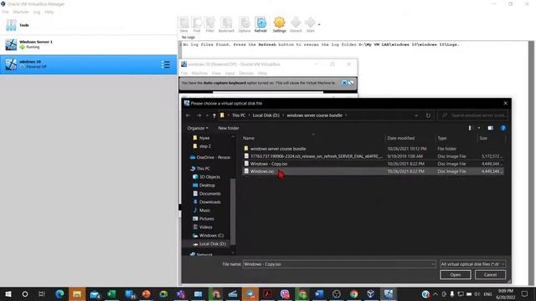Go up one folder level in file dialog
This screenshot has height=301, width=536.
(x=214, y=115)
